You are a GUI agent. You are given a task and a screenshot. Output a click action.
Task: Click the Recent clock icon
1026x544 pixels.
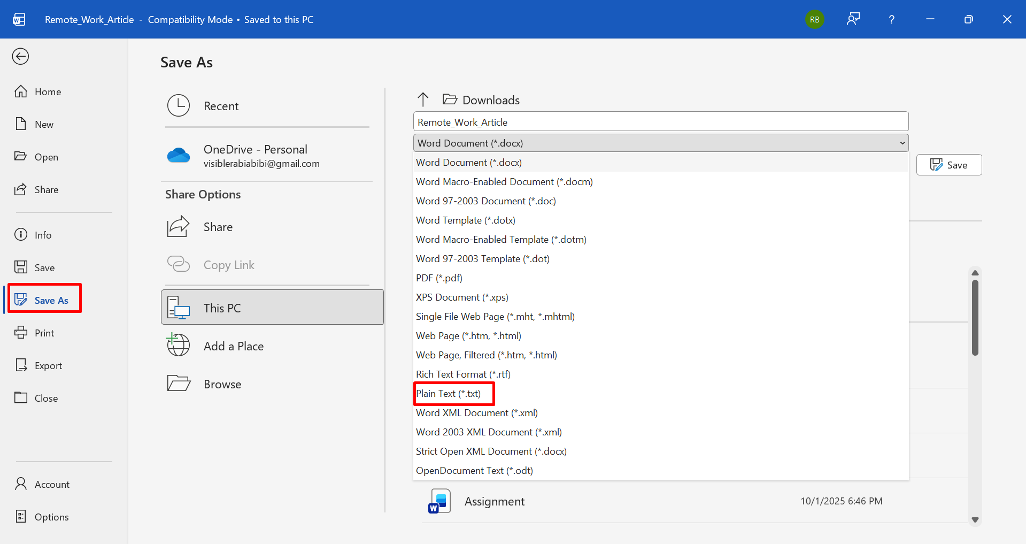point(179,105)
